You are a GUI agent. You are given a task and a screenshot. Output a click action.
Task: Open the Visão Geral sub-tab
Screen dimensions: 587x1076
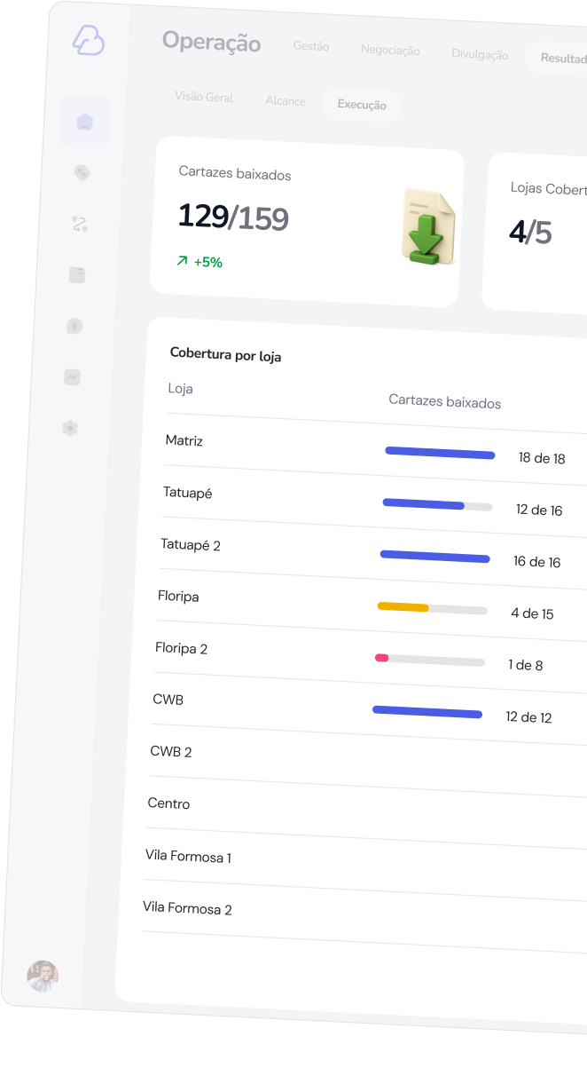tap(204, 97)
